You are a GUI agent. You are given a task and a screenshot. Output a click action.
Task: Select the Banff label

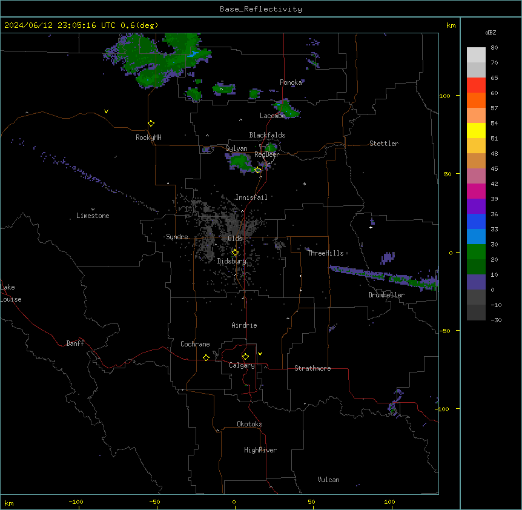coord(75,343)
